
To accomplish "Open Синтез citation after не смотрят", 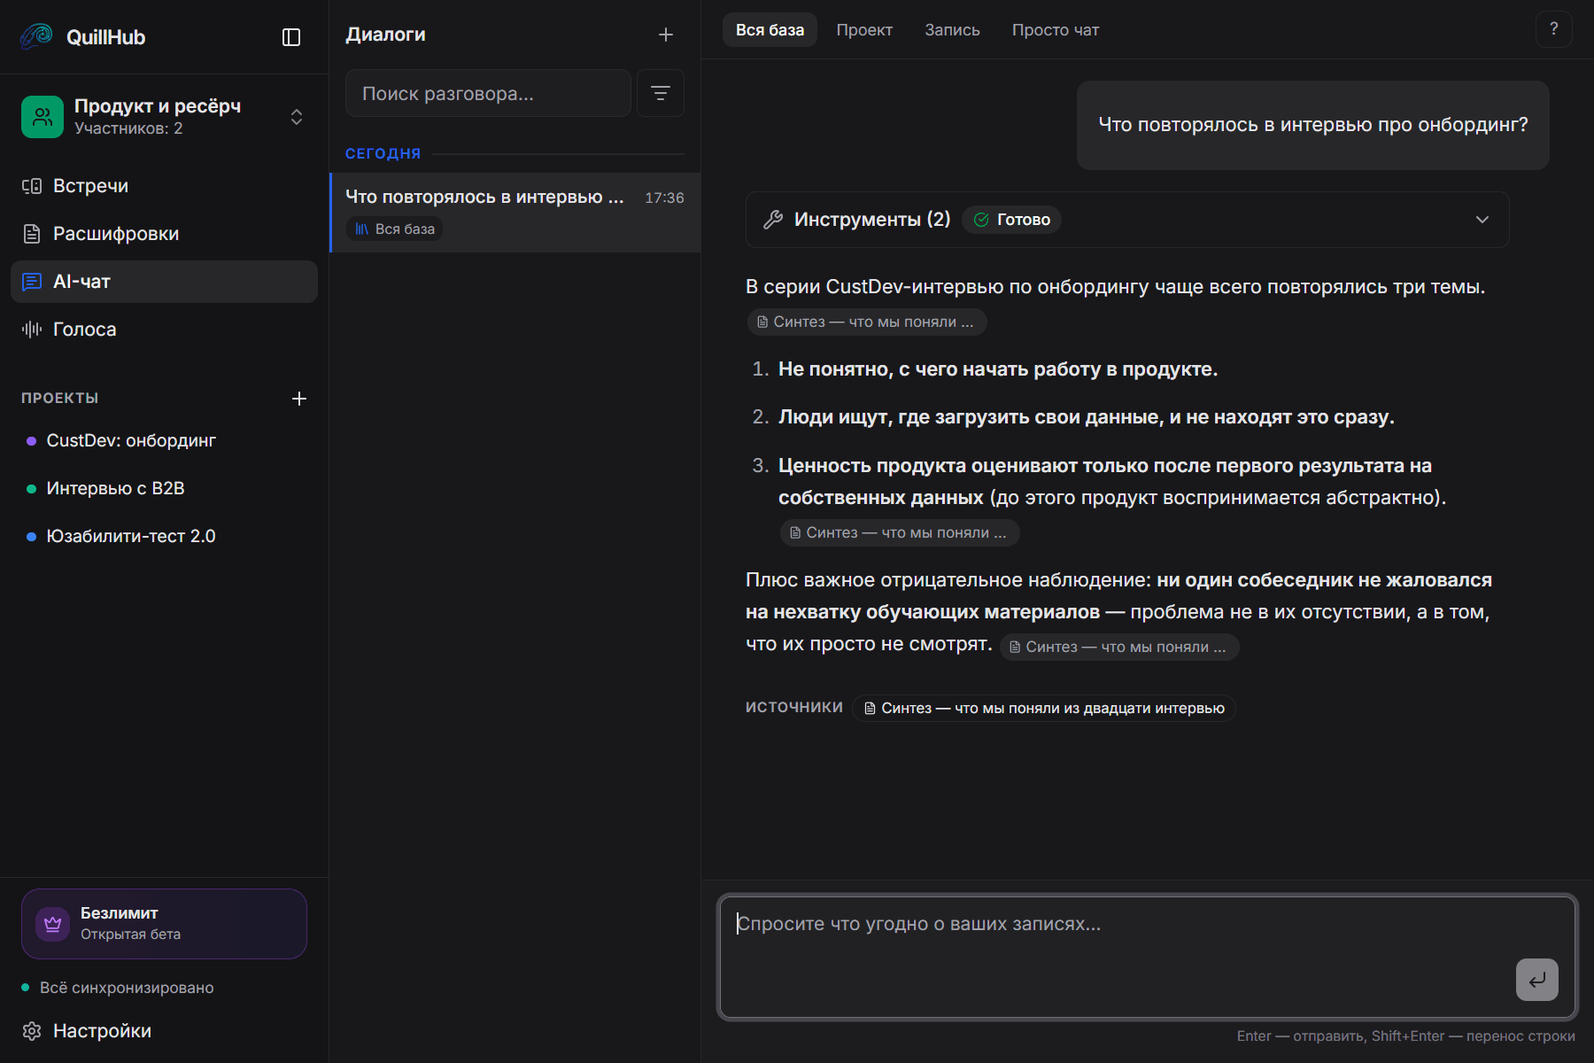I will click(x=1119, y=648).
